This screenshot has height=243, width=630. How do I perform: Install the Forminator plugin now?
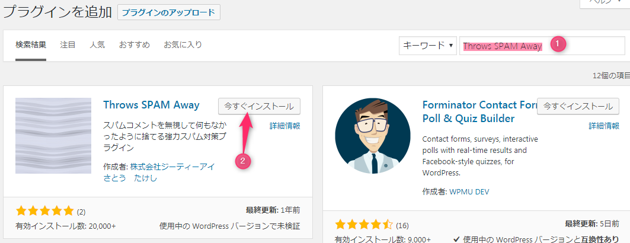[x=578, y=106]
